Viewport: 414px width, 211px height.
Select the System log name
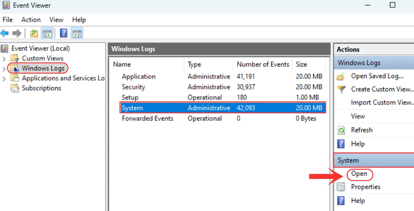[x=132, y=108]
